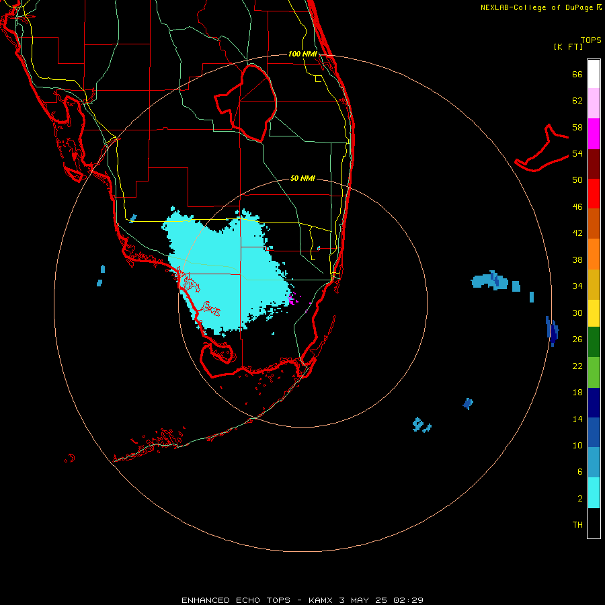605x605 pixels.
Task: Click the '10' legend value label
Action: [577, 446]
